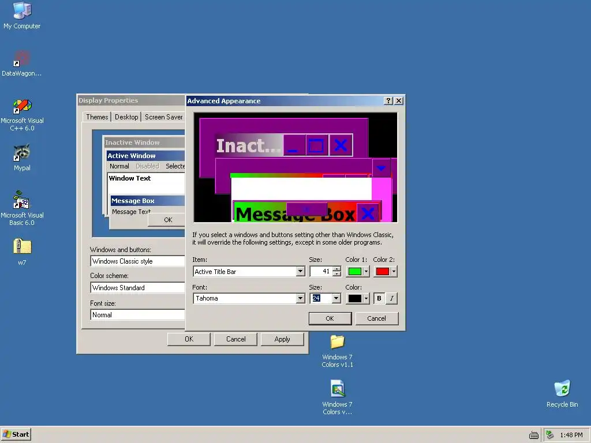
Task: Expand the Font dropdown showing Tahoma
Action: (x=300, y=298)
